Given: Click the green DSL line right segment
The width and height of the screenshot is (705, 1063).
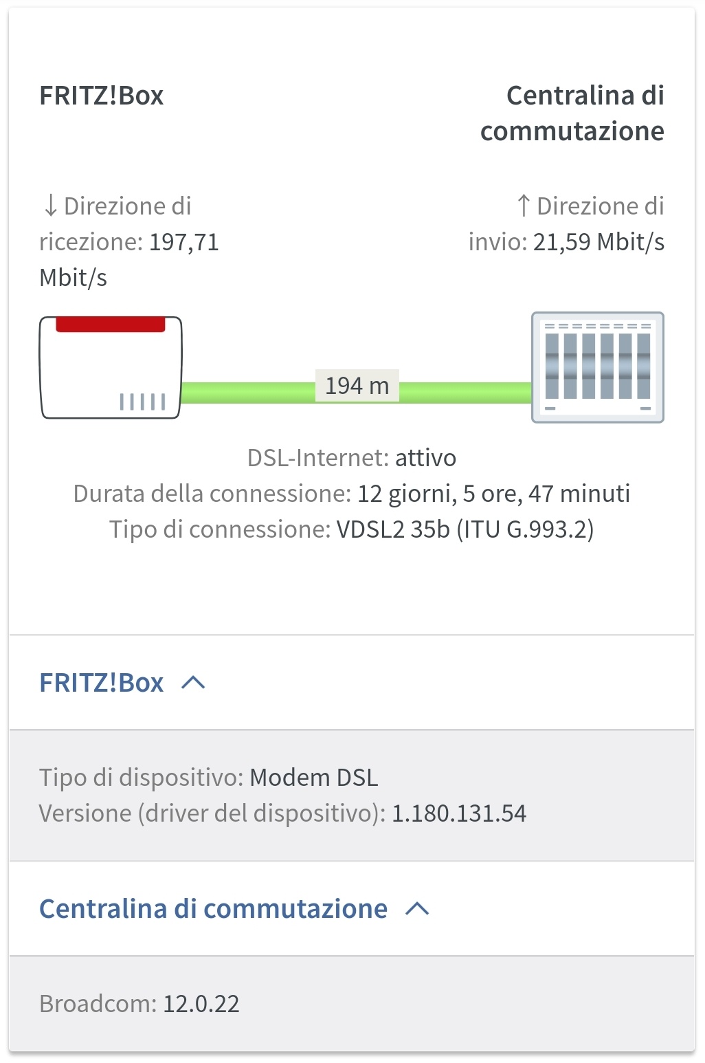Looking at the screenshot, I should tap(465, 393).
